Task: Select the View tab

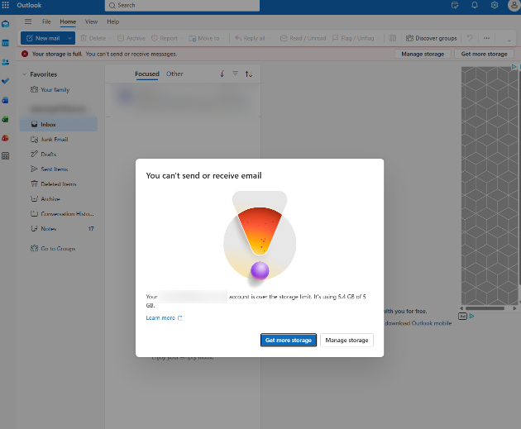Action: click(91, 21)
